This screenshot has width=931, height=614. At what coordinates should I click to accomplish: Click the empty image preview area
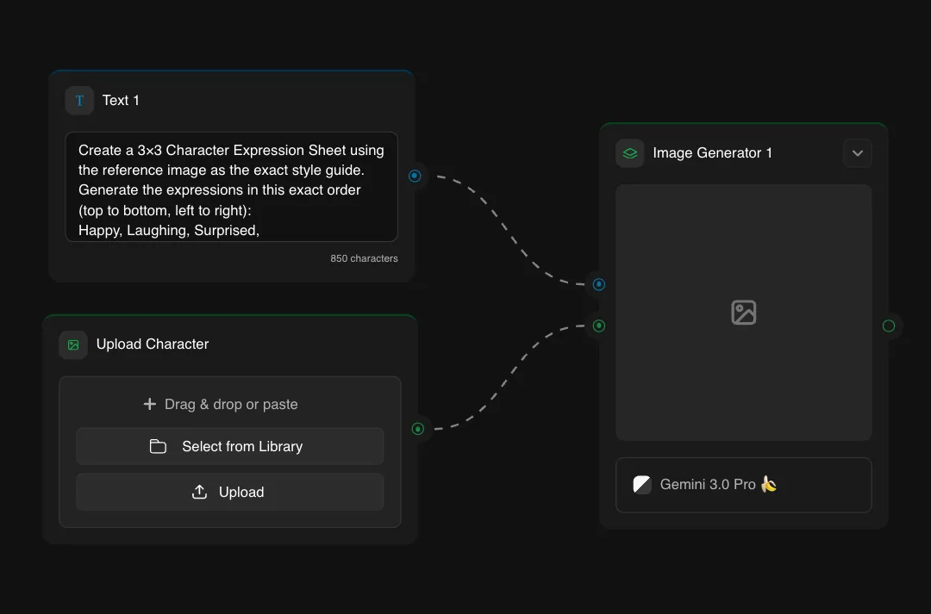[743, 250]
